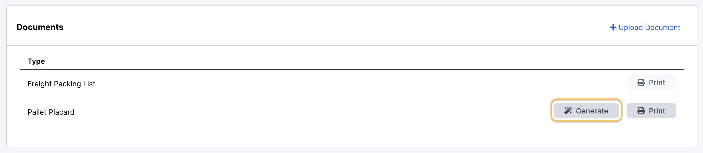
Task: Click the printer icon for Pallet Placard
Action: [x=641, y=111]
